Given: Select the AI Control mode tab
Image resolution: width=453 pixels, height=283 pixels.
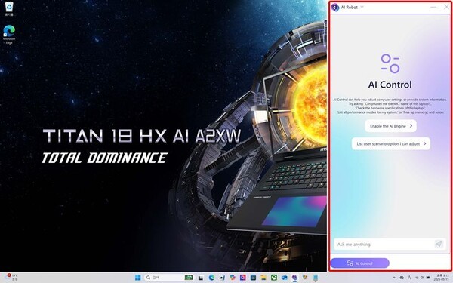Looking at the screenshot, I should 359,263.
